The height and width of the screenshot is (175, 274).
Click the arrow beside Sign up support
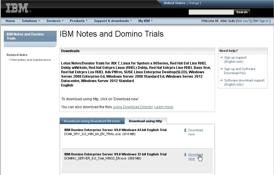[221, 57]
